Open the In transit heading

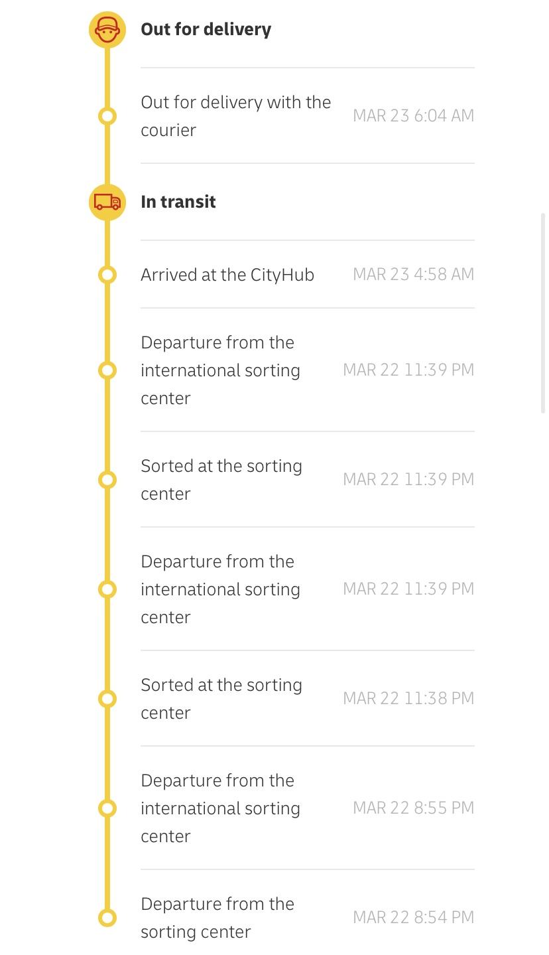click(x=178, y=202)
